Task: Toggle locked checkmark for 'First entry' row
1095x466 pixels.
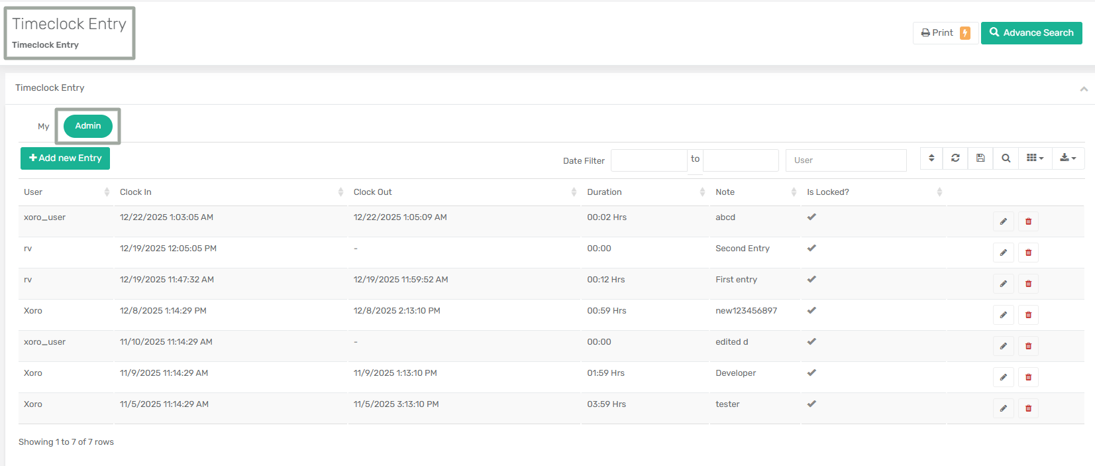Action: (x=811, y=279)
